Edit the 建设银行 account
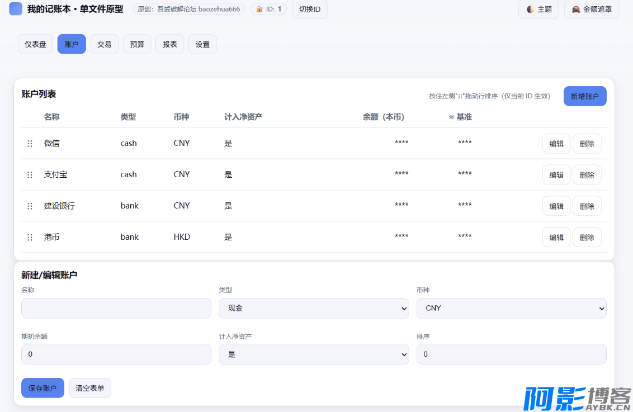The height and width of the screenshot is (412, 633). coord(556,206)
